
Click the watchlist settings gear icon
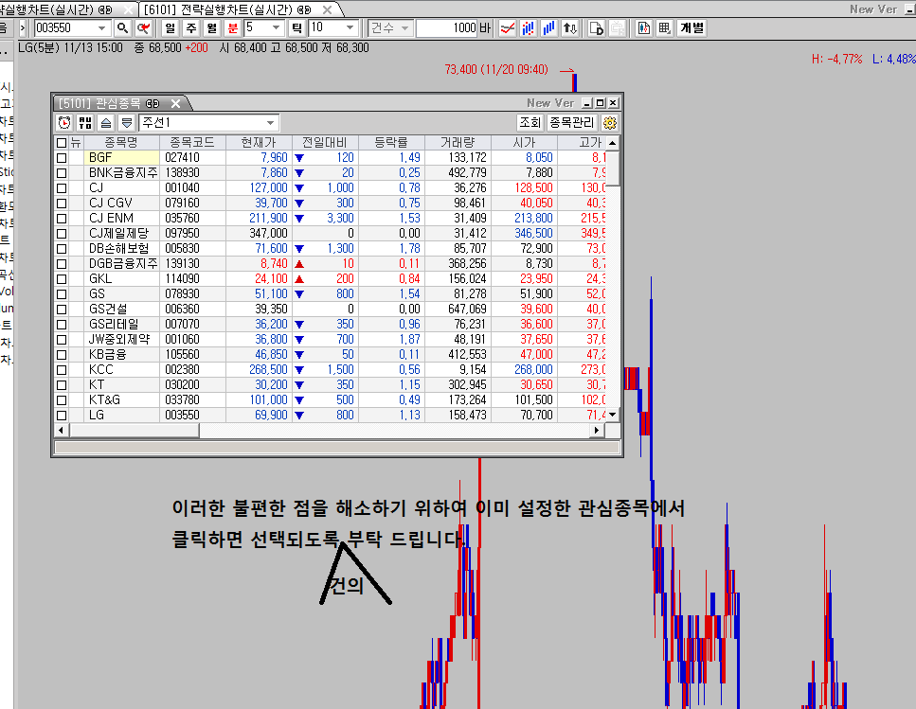point(610,123)
